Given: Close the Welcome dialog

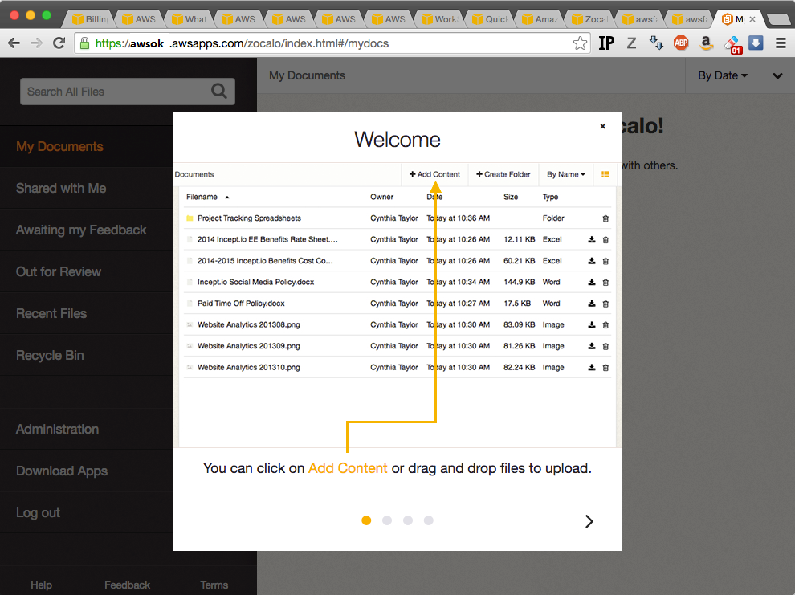Looking at the screenshot, I should coord(603,126).
